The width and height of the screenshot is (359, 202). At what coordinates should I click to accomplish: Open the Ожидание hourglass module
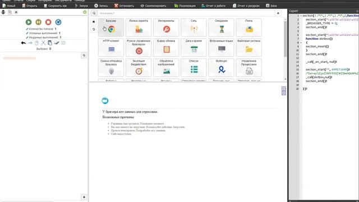tap(221, 27)
